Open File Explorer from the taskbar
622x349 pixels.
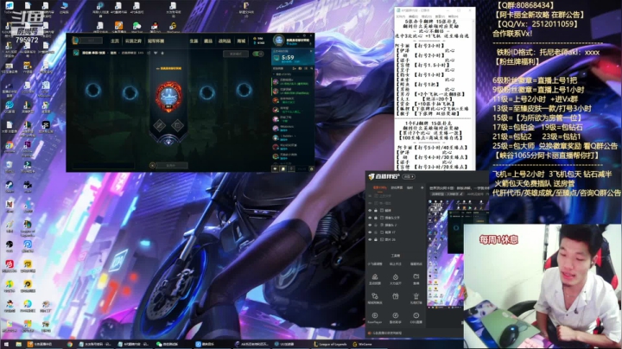(19, 344)
